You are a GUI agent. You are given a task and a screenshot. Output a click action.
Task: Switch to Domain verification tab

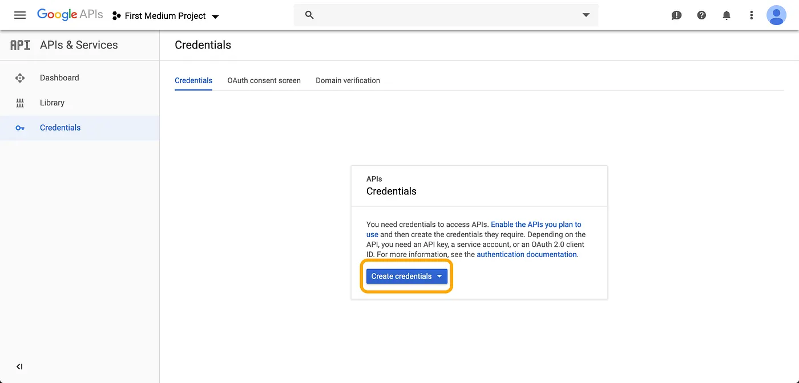pos(348,80)
